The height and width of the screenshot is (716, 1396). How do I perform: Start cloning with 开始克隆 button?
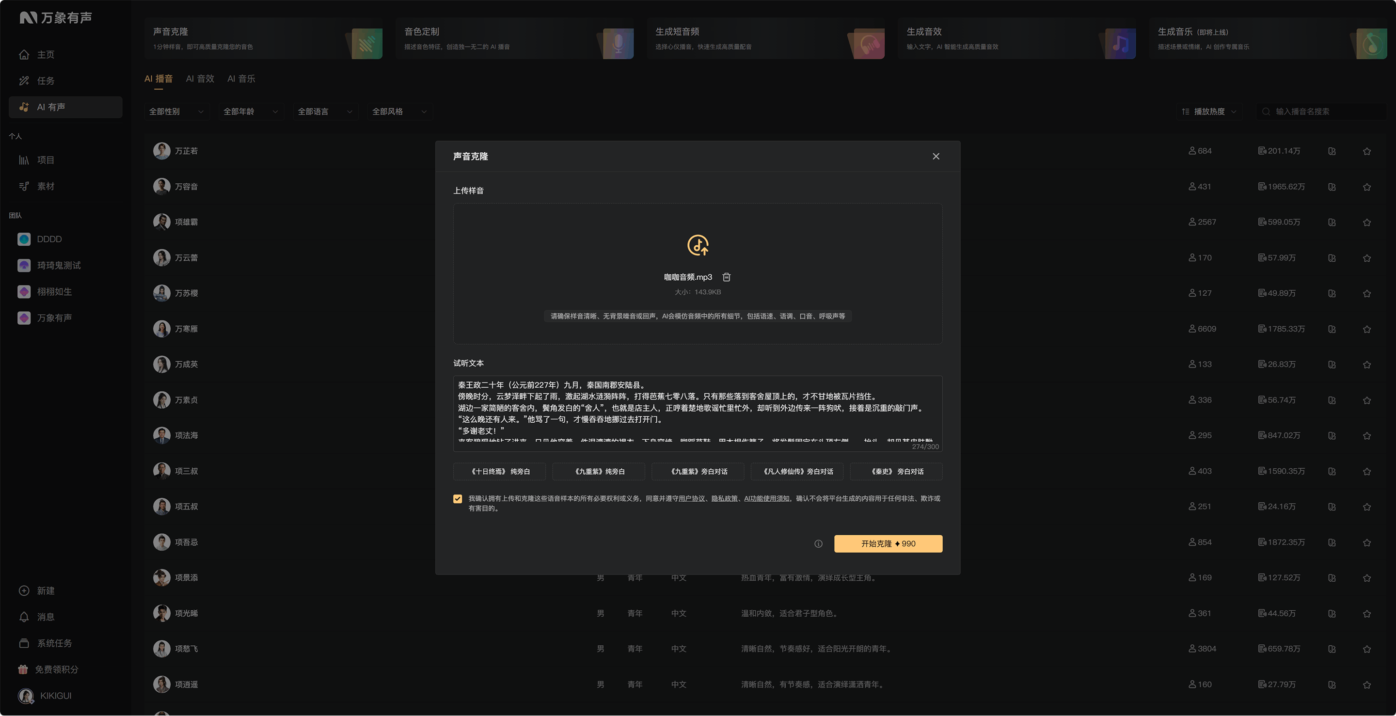[888, 543]
